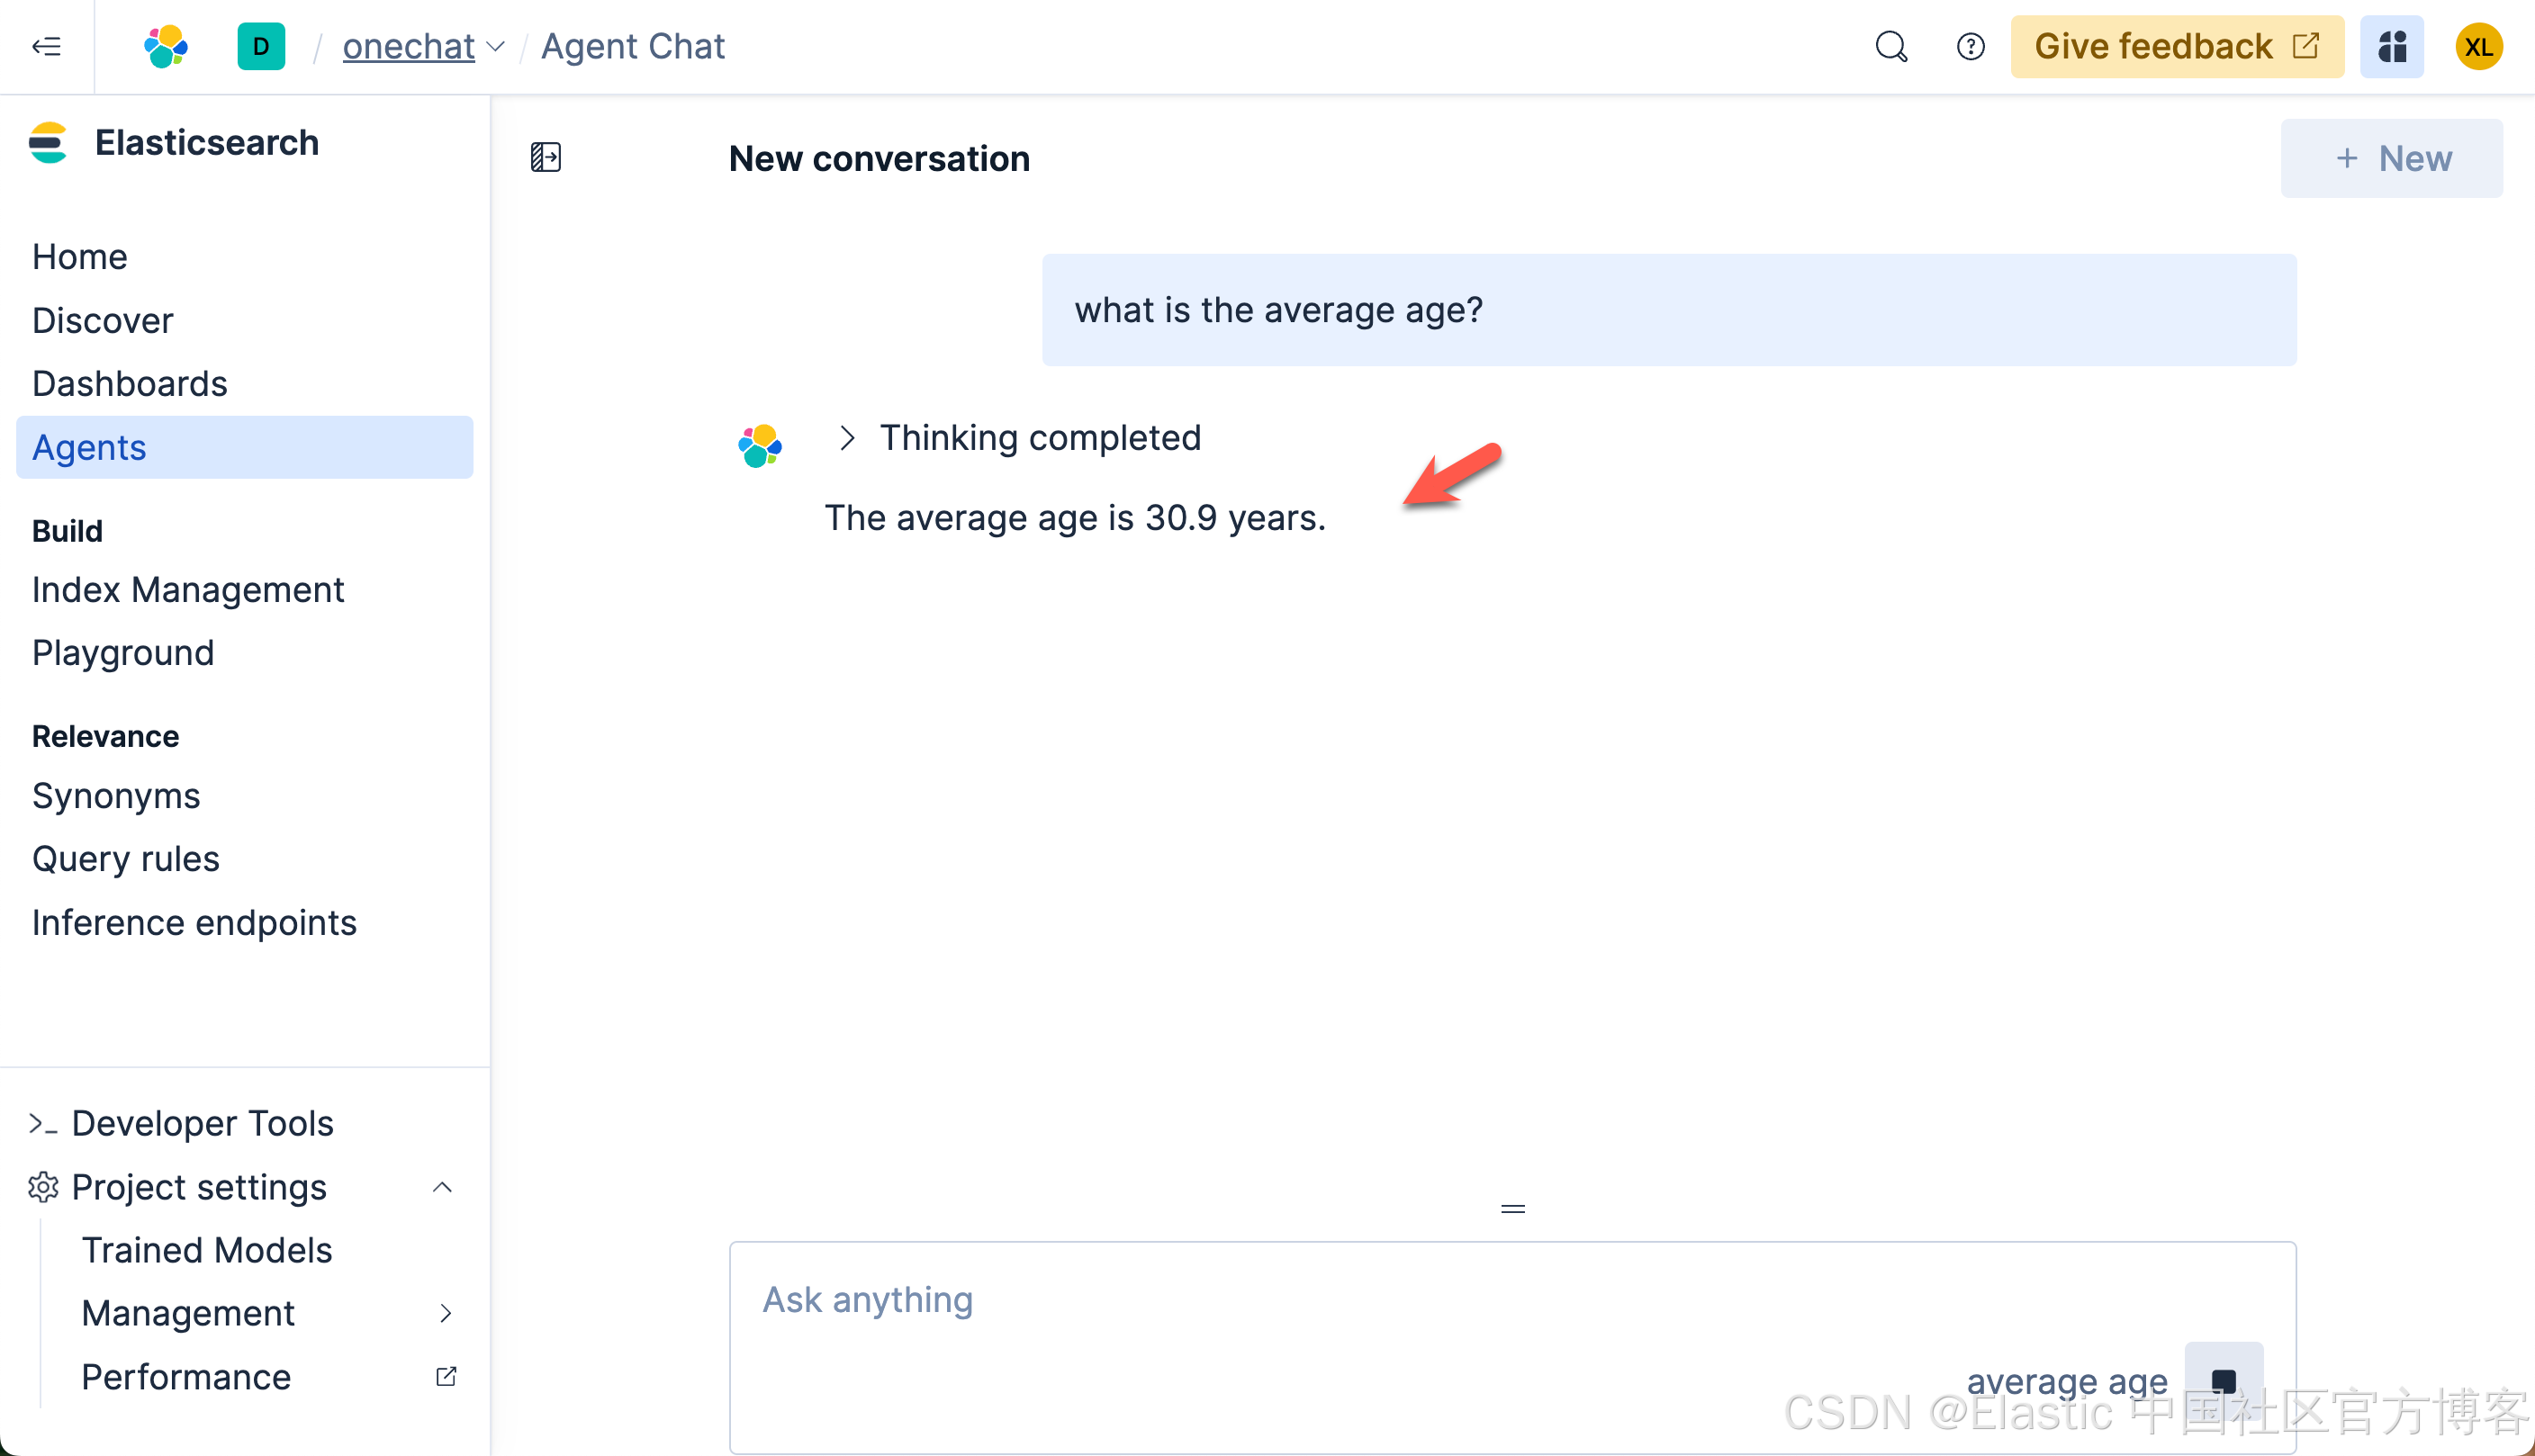Click the Give feedback button

pyautogui.click(x=2177, y=46)
